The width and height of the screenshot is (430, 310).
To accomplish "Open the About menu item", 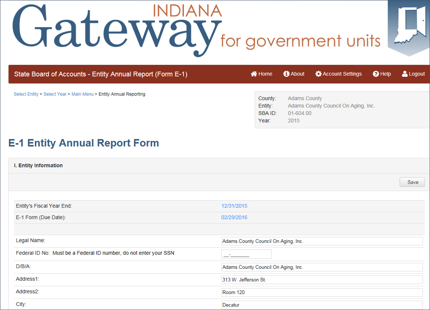I will coord(294,74).
